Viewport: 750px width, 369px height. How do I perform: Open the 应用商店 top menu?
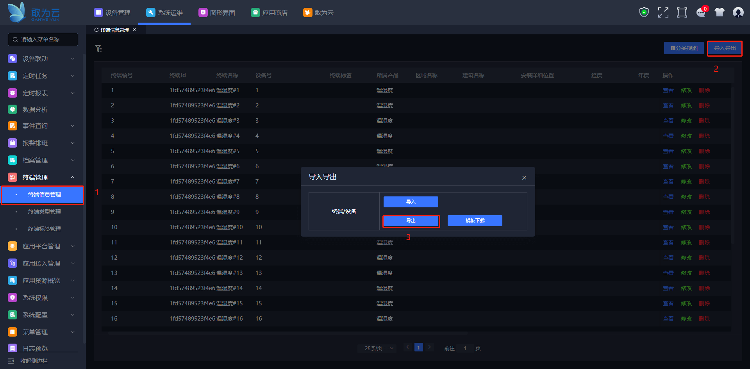click(270, 13)
